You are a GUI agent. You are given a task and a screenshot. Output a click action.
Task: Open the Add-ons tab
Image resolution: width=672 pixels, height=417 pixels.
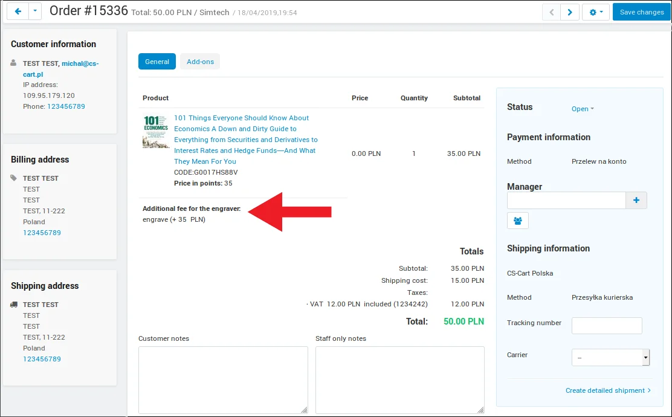[200, 62]
